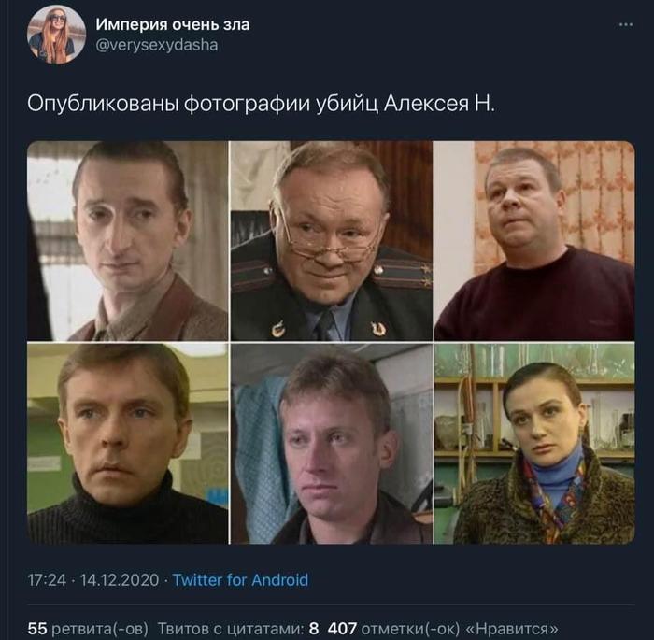Image resolution: width=654 pixels, height=640 pixels.
Task: Open the ретвита(-ов) retweets list label
Action: pyautogui.click(x=100, y=628)
